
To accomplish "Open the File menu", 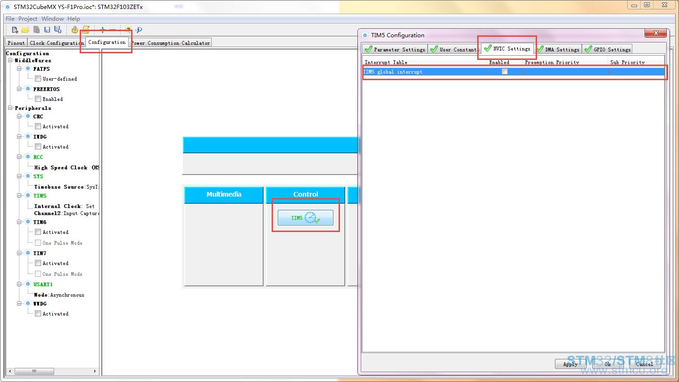I will (x=10, y=19).
